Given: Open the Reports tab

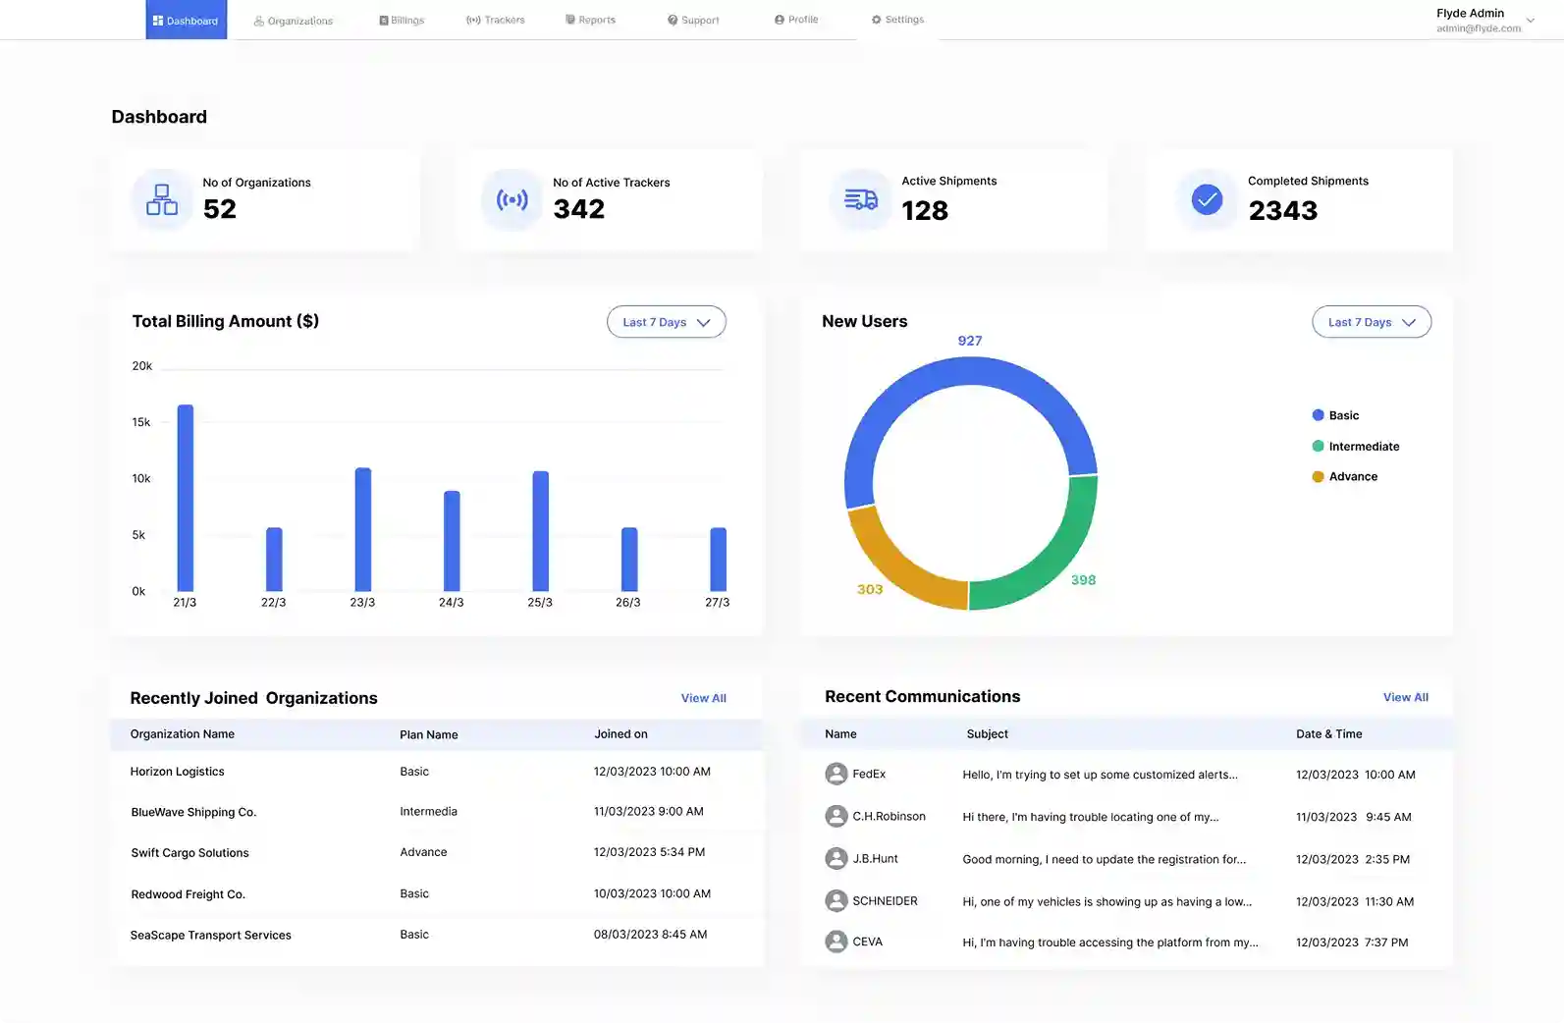Looking at the screenshot, I should (x=590, y=20).
